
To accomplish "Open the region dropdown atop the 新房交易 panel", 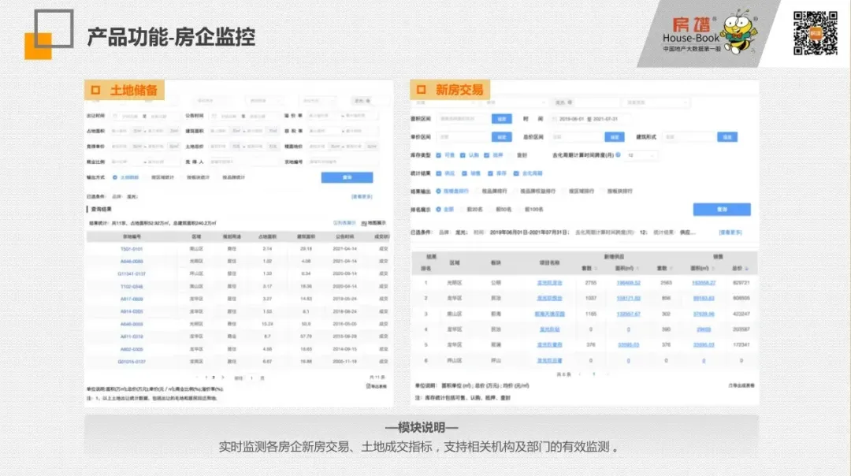I will pyautogui.click(x=444, y=102).
